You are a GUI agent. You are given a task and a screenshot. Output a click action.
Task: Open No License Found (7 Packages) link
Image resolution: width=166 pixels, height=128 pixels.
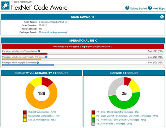pos(114,124)
